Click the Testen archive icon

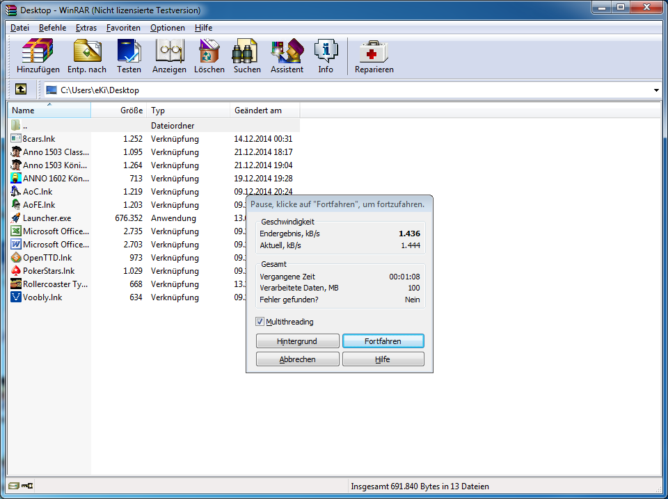129,51
